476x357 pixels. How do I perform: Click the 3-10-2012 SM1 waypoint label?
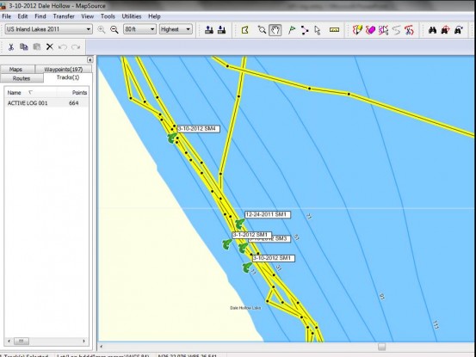point(273,258)
